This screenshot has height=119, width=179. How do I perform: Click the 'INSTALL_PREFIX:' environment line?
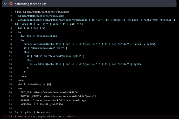[58, 96]
